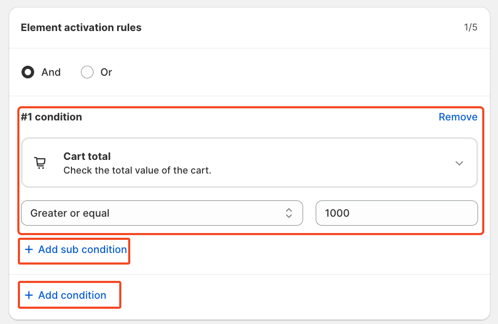Remove the #1 condition
498x324 pixels.
pyautogui.click(x=458, y=117)
